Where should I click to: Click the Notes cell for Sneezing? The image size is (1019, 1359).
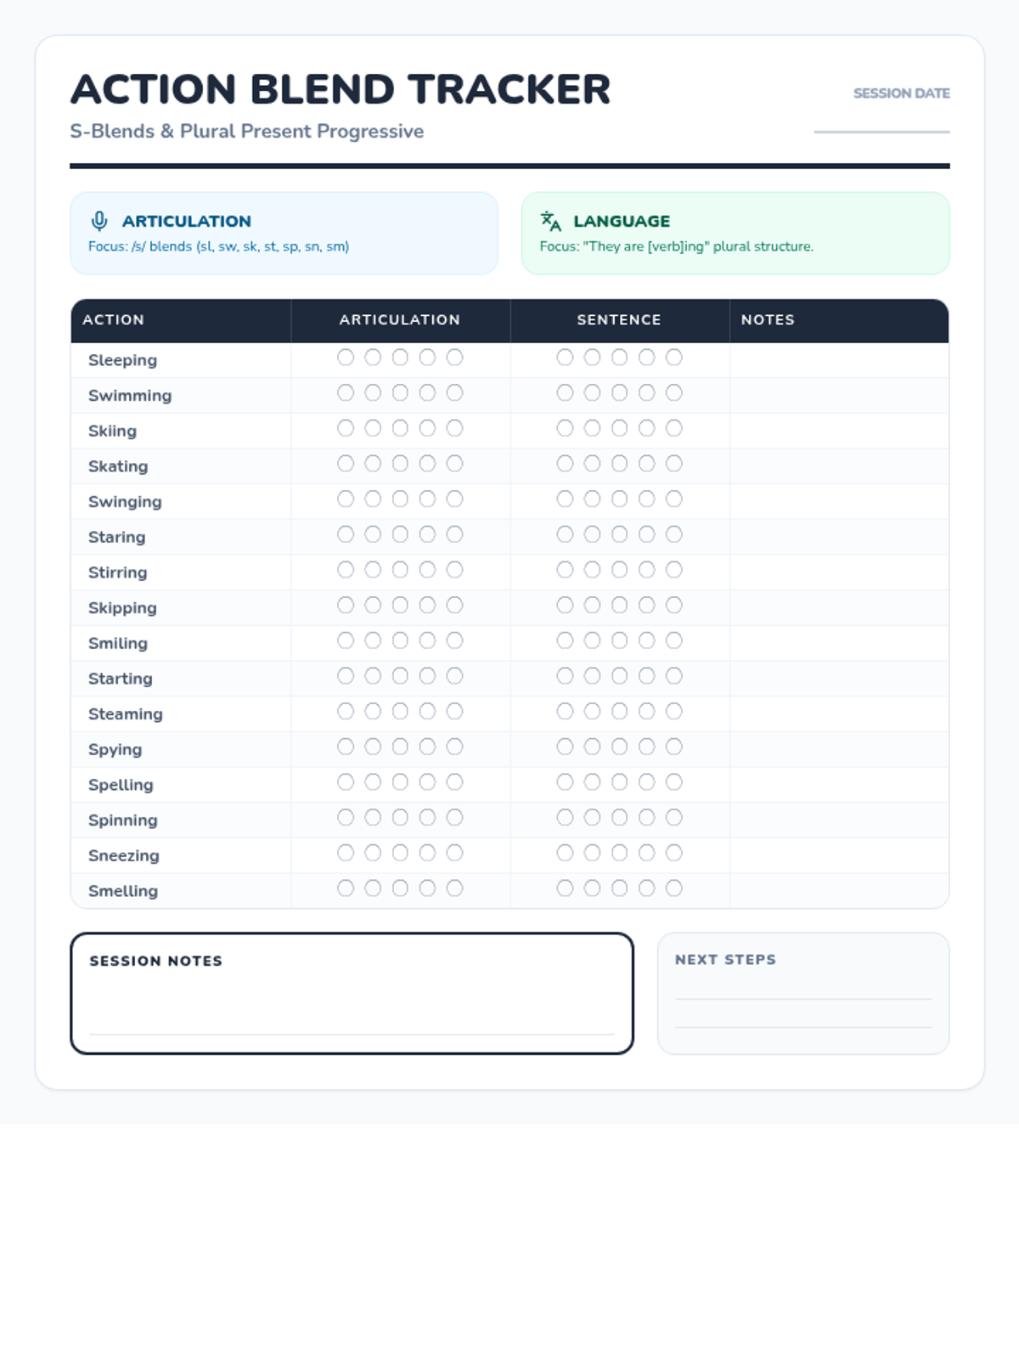[x=839, y=855]
